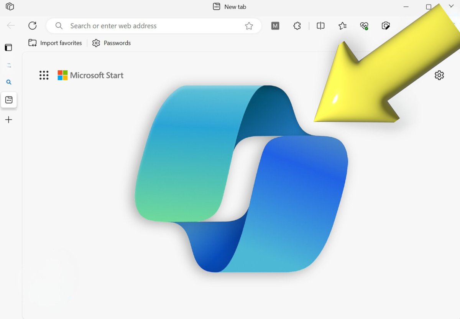460x319 pixels.
Task: Open Passwords from the favorites bar
Action: 112,43
